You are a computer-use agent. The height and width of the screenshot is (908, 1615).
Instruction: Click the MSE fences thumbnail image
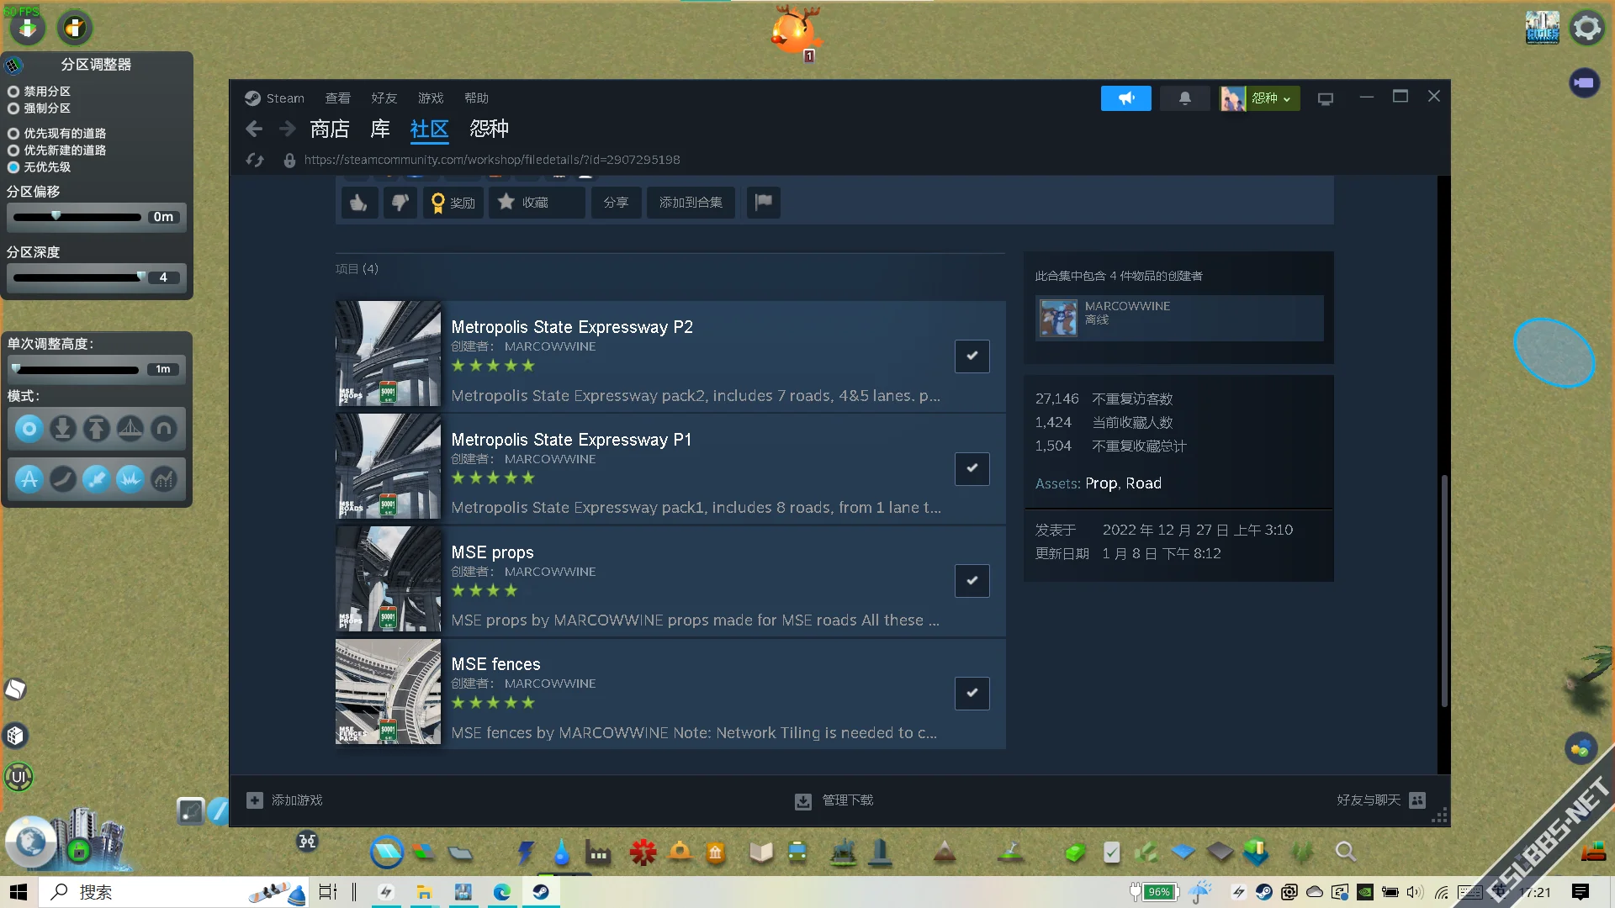click(388, 692)
